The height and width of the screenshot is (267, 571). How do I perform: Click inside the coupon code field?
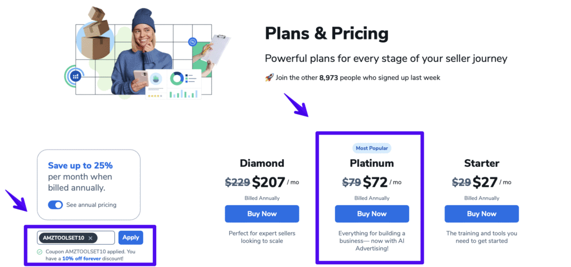point(107,238)
